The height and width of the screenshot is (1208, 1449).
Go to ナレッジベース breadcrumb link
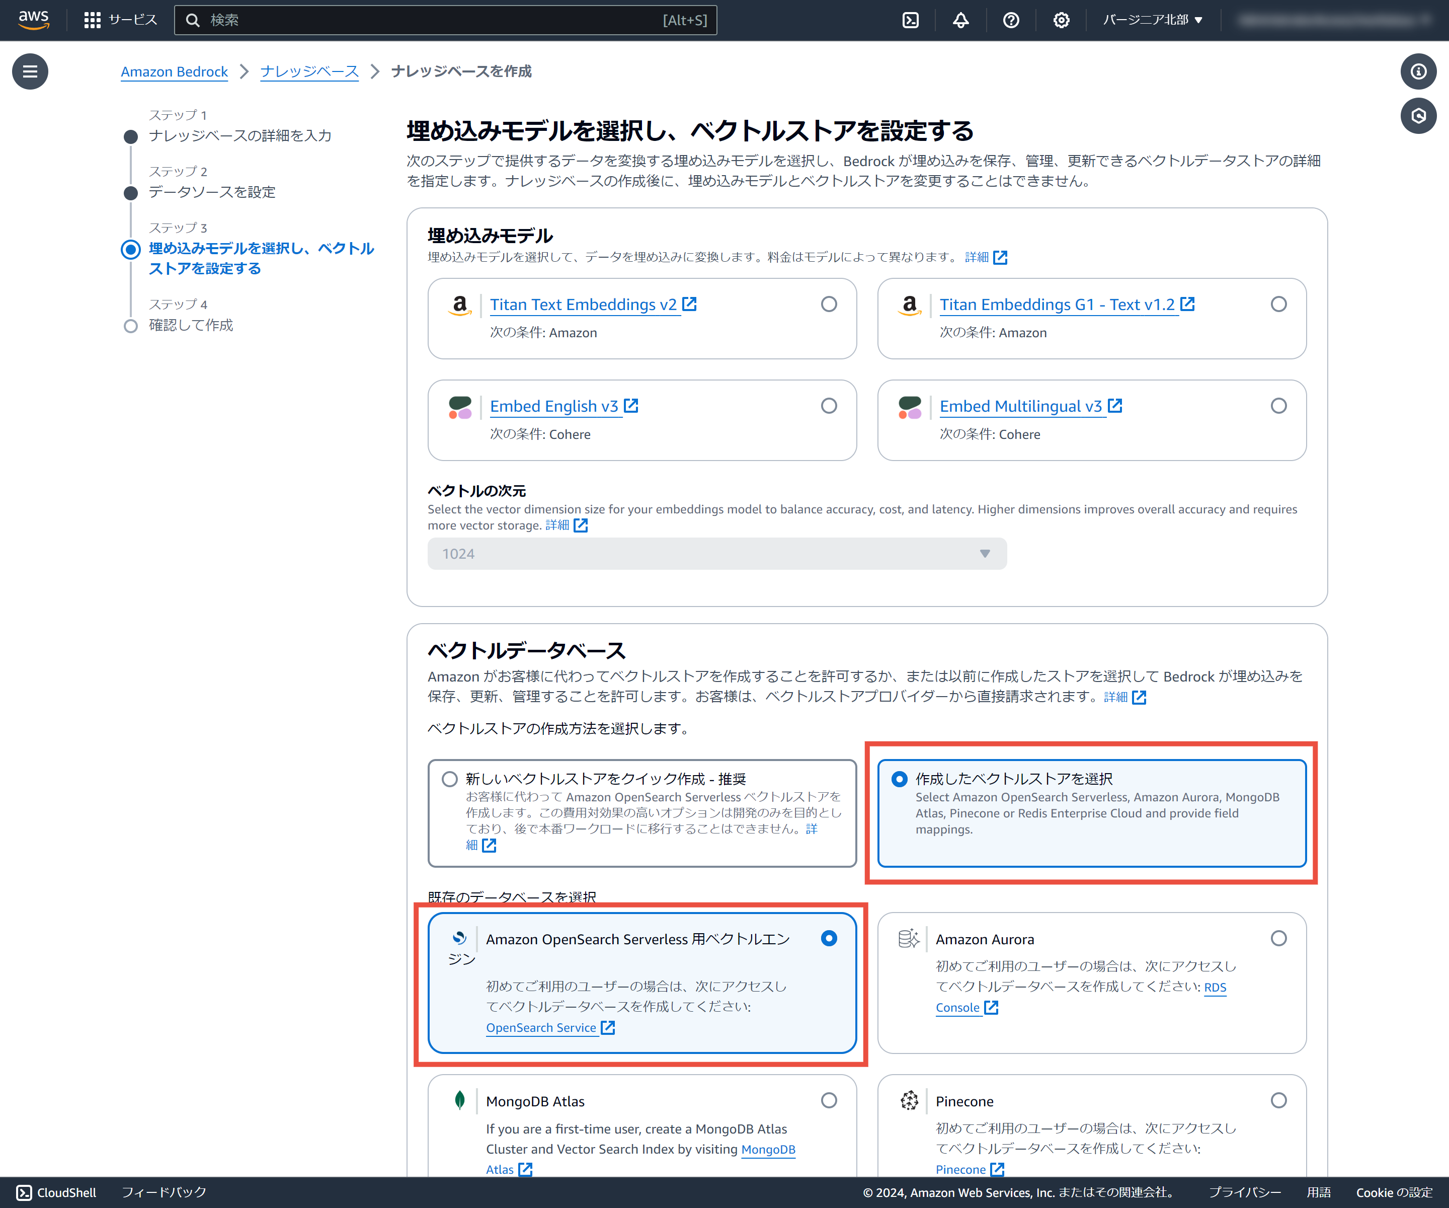click(x=309, y=72)
